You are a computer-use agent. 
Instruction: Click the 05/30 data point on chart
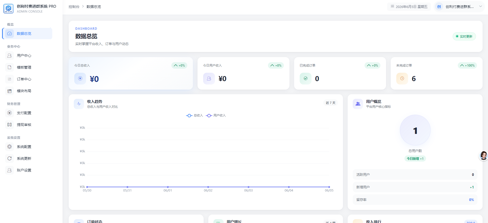click(x=87, y=187)
